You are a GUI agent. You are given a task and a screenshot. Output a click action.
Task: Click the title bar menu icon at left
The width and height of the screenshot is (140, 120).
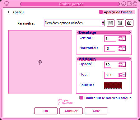click(7, 4)
